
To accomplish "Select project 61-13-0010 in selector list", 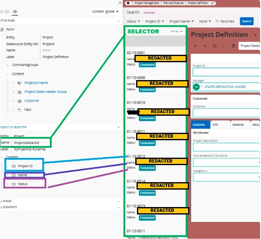I will [x=136, y=102].
